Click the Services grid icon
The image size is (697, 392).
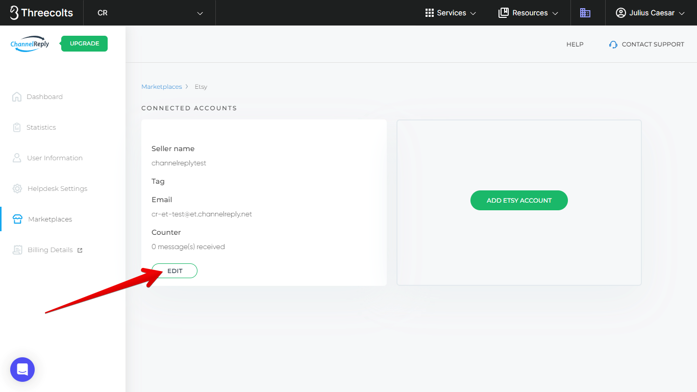pos(429,13)
